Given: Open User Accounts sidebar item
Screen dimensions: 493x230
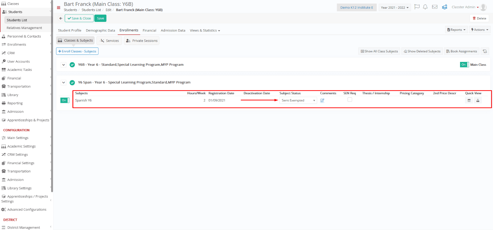Looking at the screenshot, I should pos(18,62).
